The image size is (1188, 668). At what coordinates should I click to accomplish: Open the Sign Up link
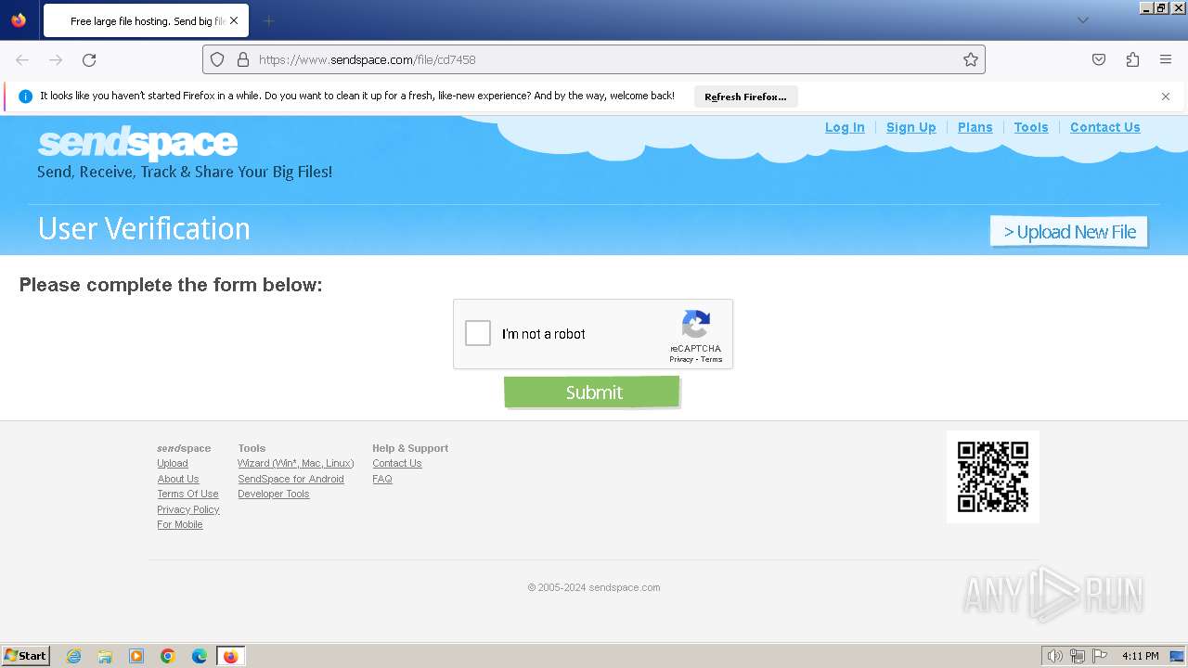[x=911, y=127]
